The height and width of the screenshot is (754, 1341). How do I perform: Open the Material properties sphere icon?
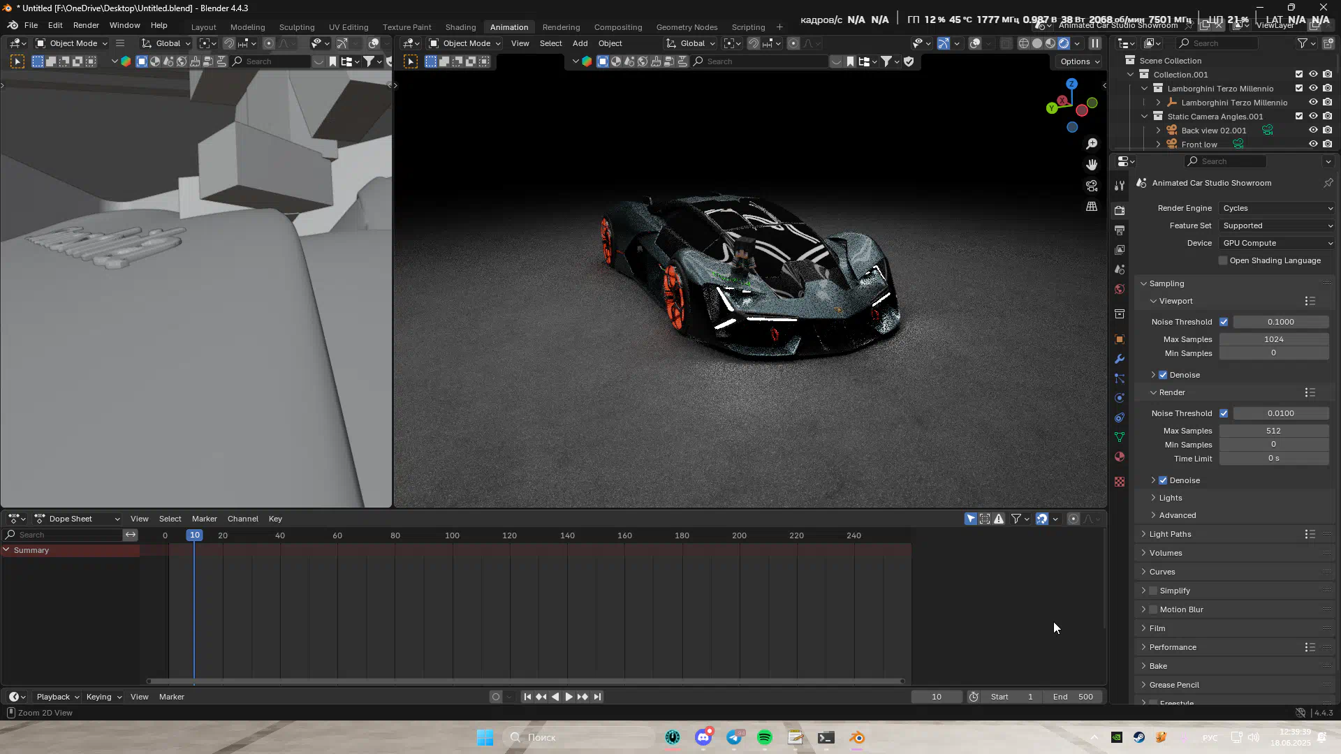tap(1120, 456)
